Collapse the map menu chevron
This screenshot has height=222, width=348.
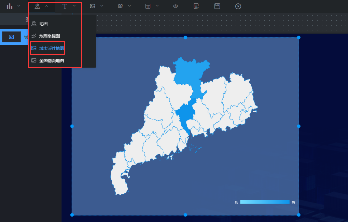pyautogui.click(x=46, y=6)
